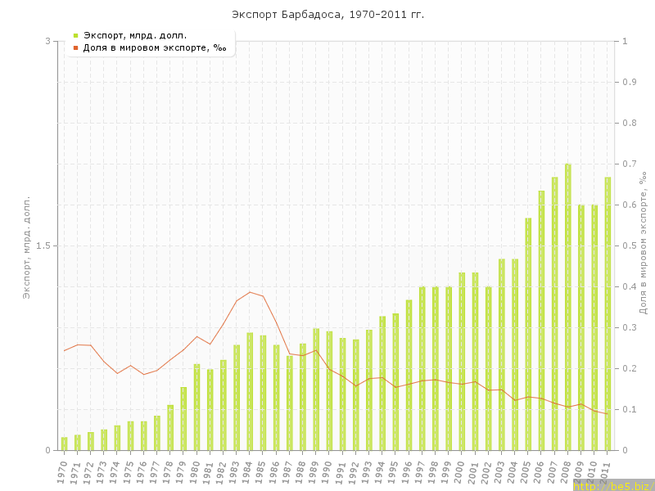Click the left axis title 'Экспорт, млрд. долл.'
Image resolution: width=655 pixels, height=491 pixels.
[25, 247]
